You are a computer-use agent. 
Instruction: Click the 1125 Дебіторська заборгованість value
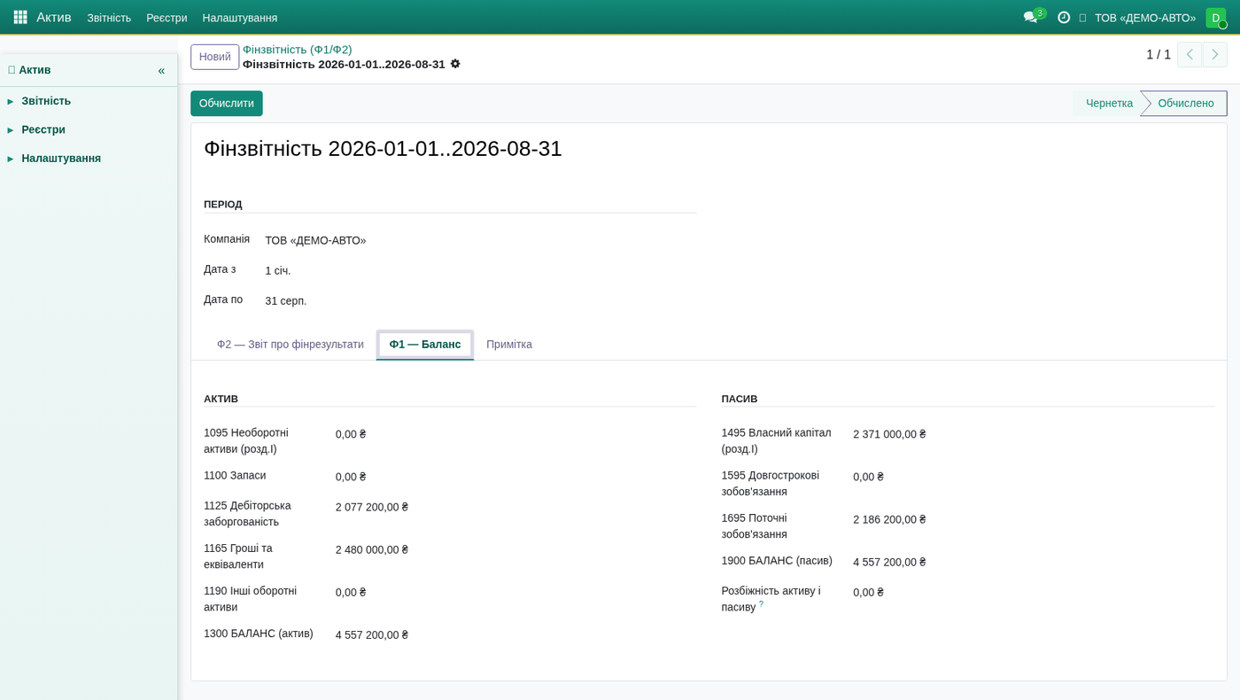[372, 507]
